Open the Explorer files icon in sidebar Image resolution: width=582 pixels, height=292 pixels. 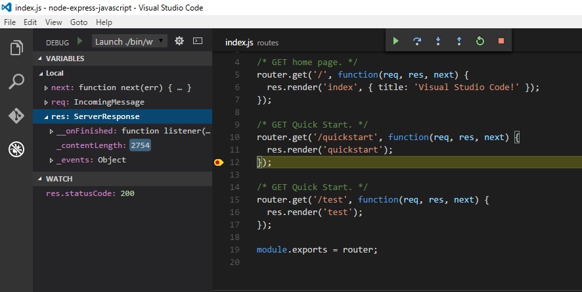[16, 49]
